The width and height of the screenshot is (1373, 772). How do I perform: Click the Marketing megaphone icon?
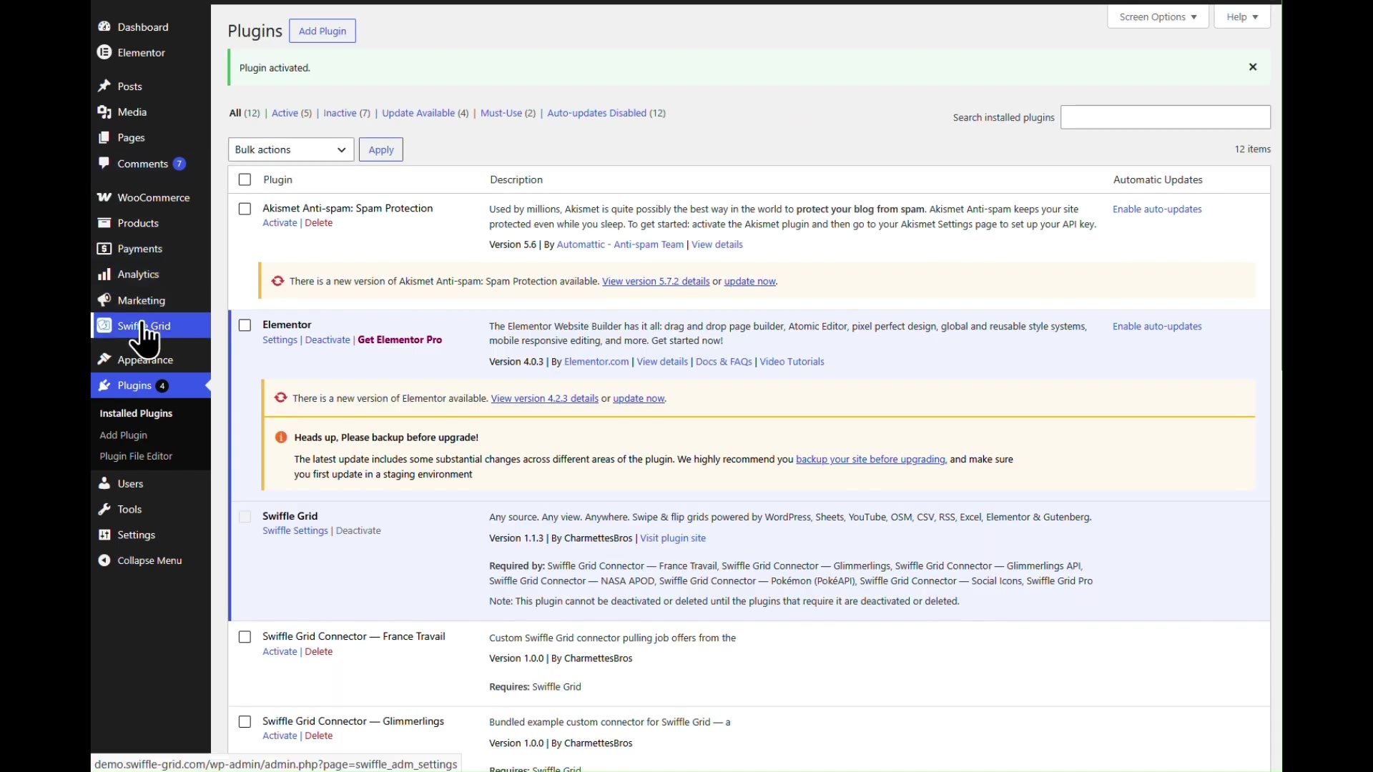(x=104, y=300)
